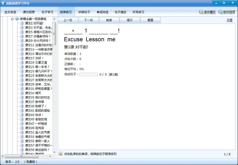Click the document icon beside 课文25
The image size is (238, 165).
[22, 76]
